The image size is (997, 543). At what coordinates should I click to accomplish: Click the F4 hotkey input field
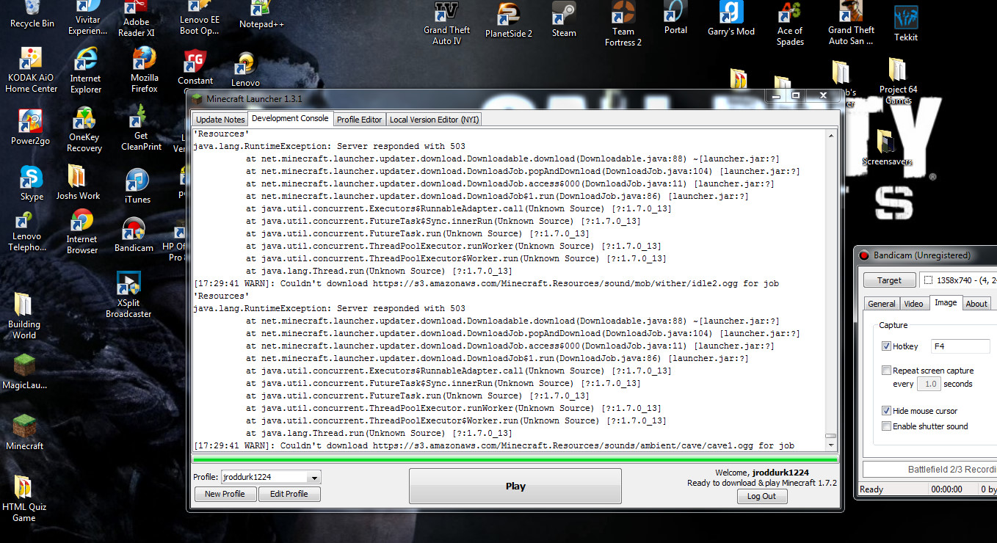(x=960, y=346)
